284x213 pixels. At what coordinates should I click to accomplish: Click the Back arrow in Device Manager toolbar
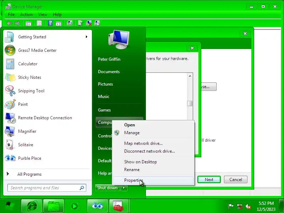pyautogui.click(x=9, y=23)
